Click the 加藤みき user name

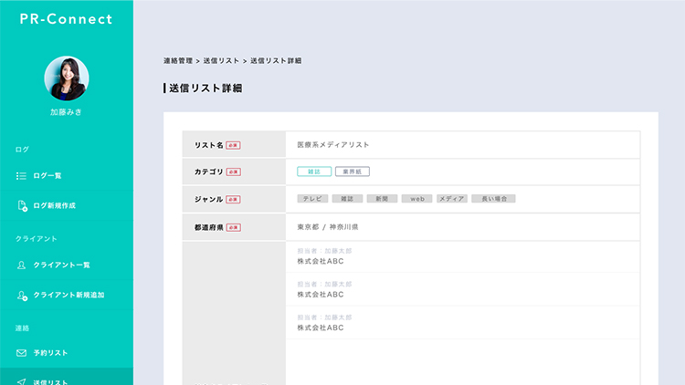pos(66,112)
